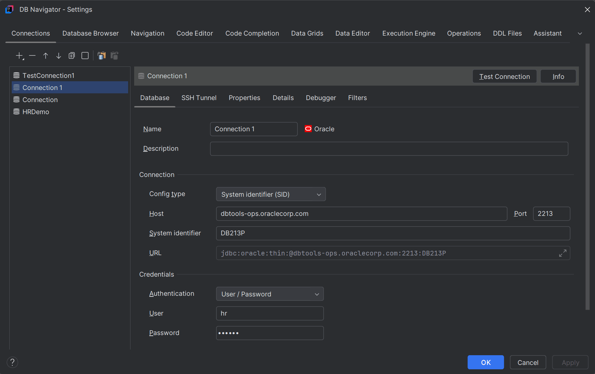Image resolution: width=595 pixels, height=374 pixels.
Task: Move Connection 1 down with the down arrow
Action: (58, 56)
